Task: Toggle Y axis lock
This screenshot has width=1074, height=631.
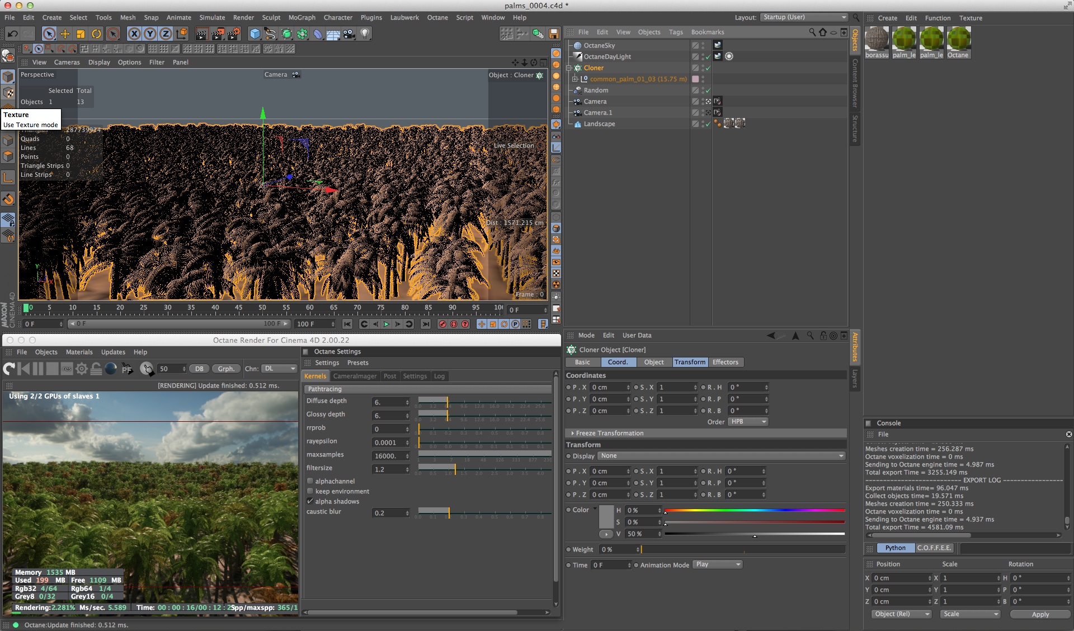Action: 150,34
